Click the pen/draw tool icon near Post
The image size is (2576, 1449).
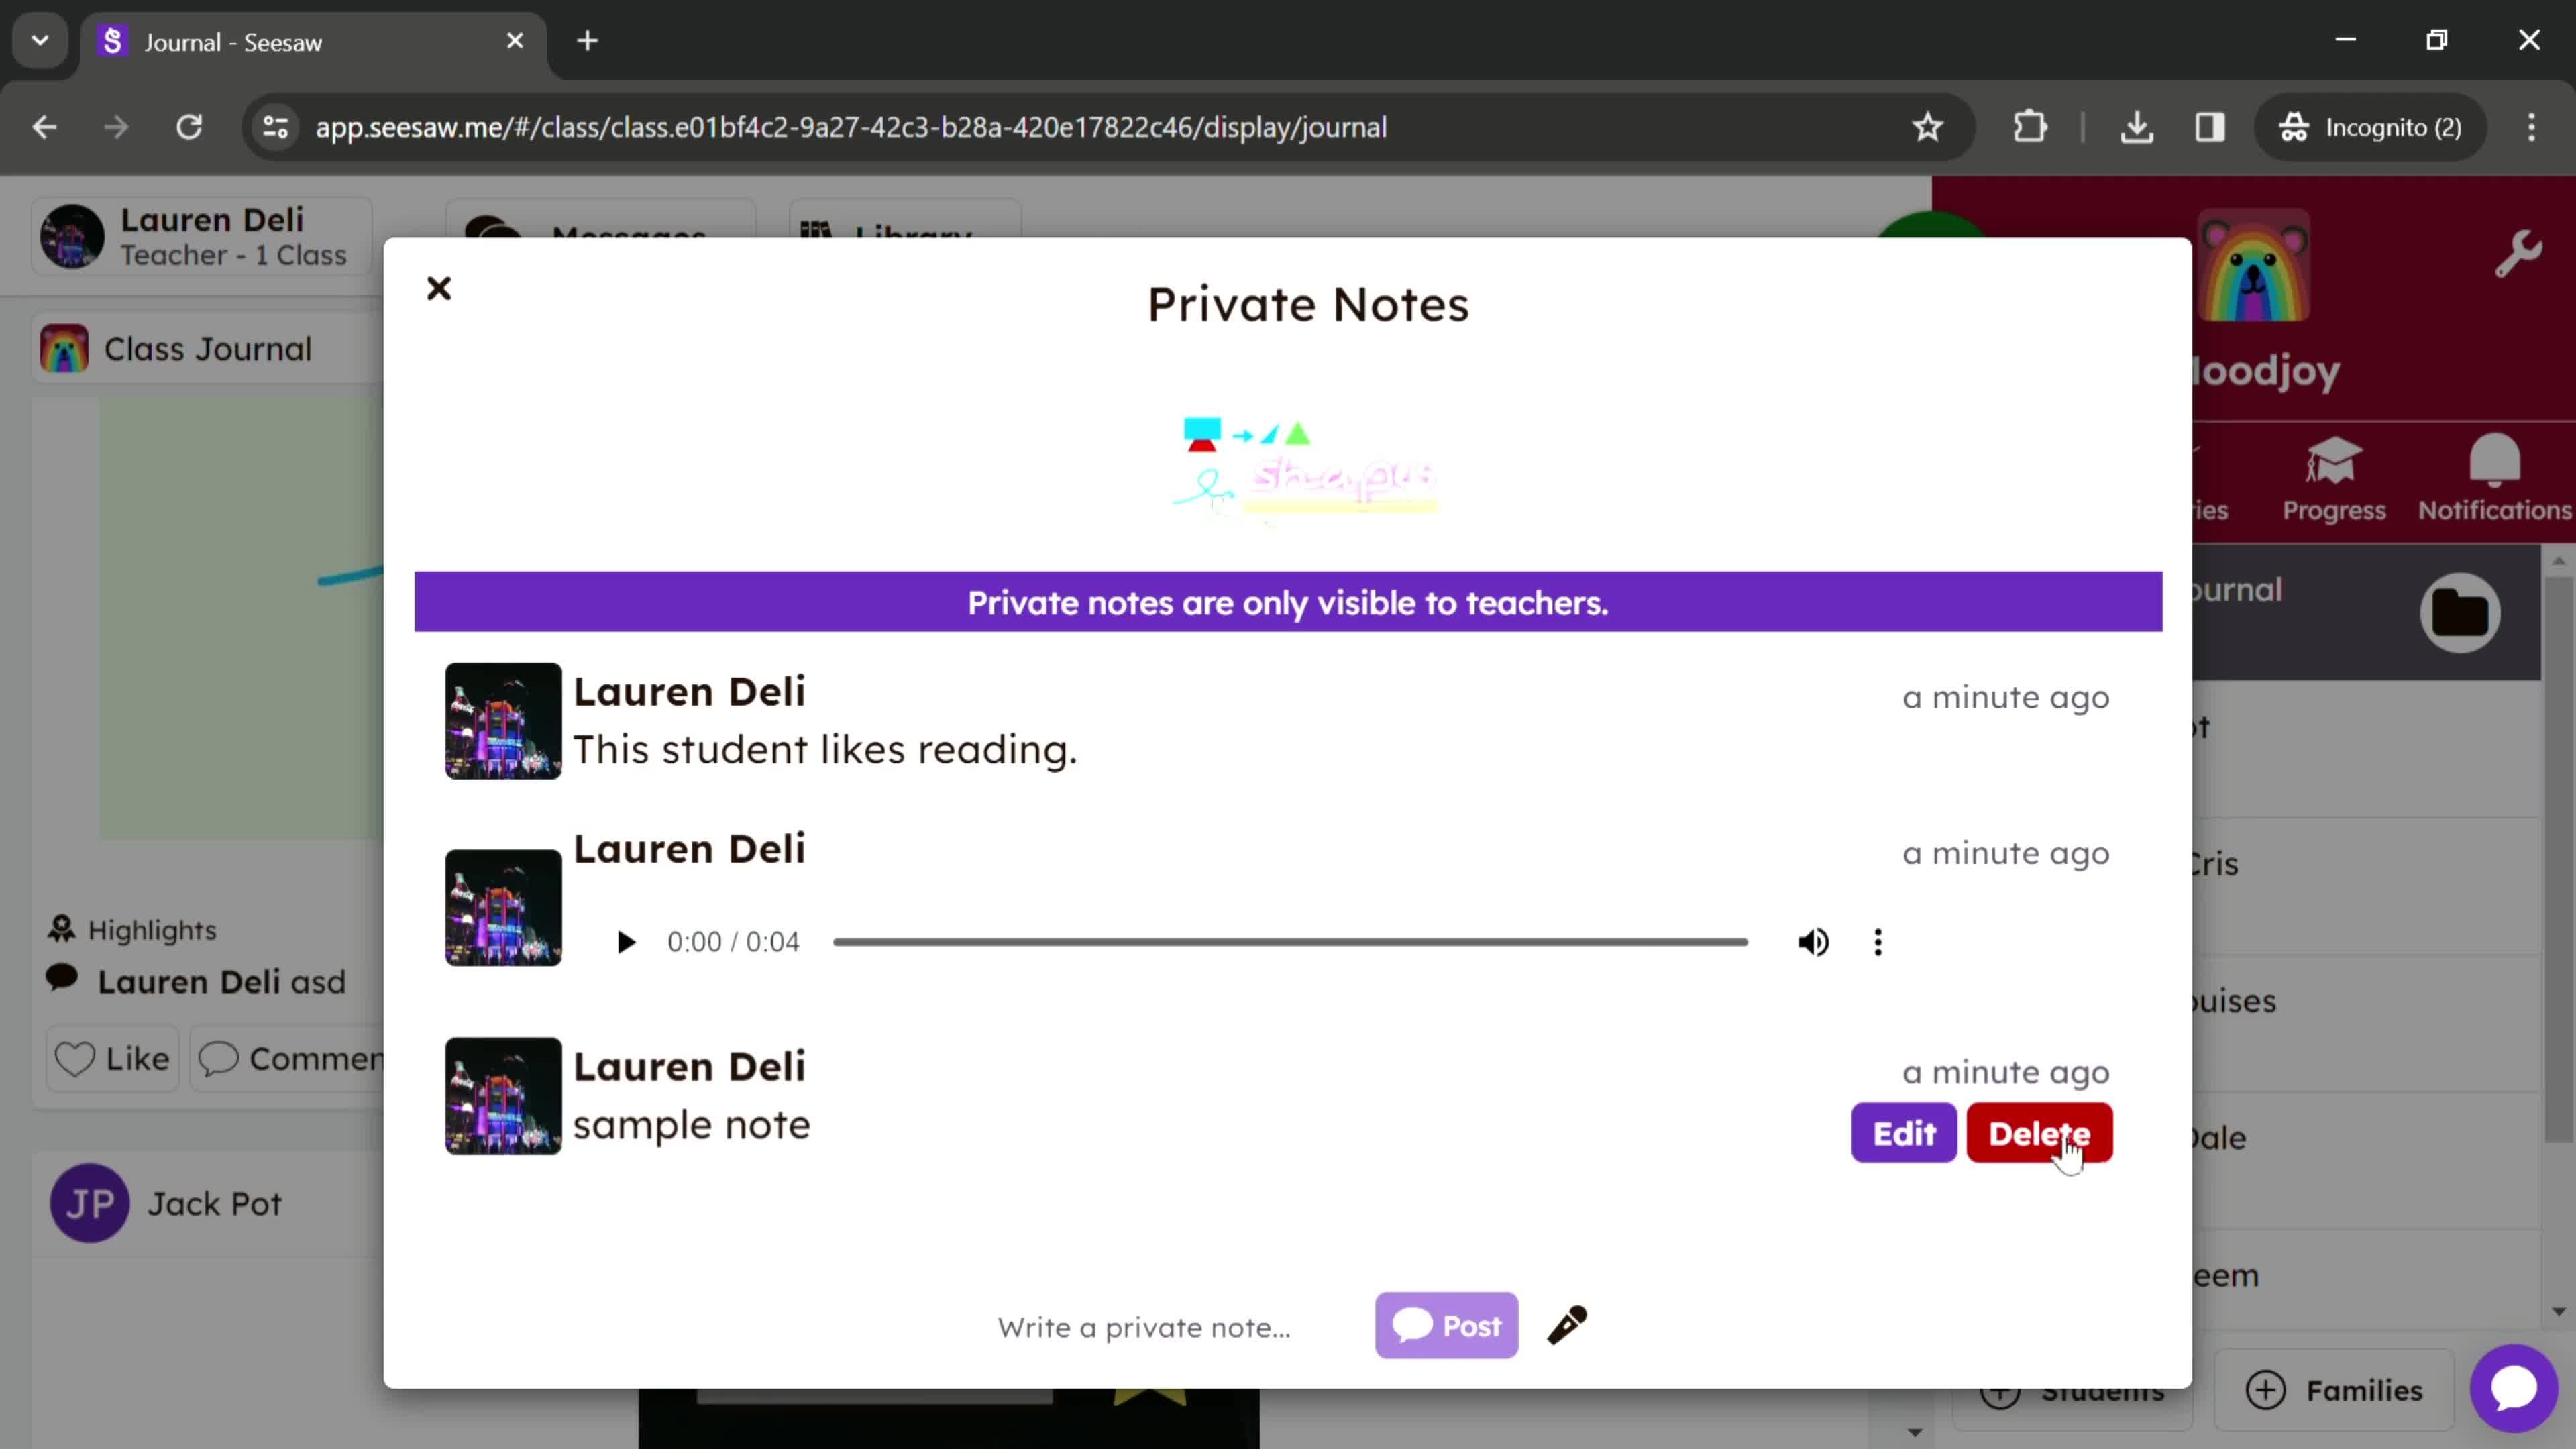(1568, 1325)
